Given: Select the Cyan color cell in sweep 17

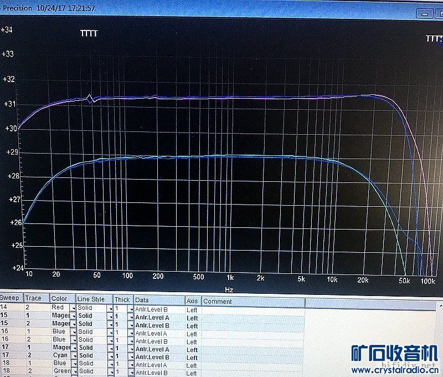Looking at the screenshot, I should tap(61, 355).
